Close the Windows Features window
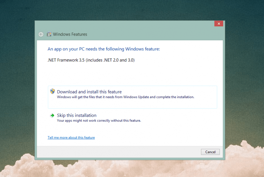The image size is (264, 177). [219, 24]
